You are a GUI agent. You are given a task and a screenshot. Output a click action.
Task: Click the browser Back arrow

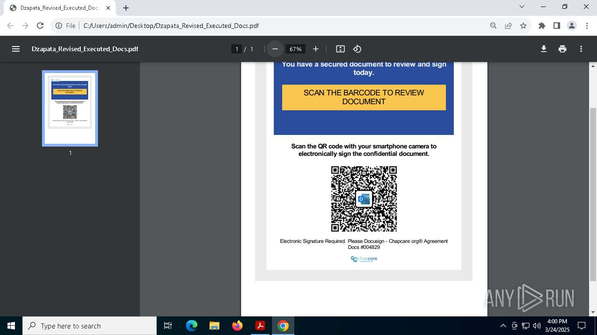coord(10,26)
